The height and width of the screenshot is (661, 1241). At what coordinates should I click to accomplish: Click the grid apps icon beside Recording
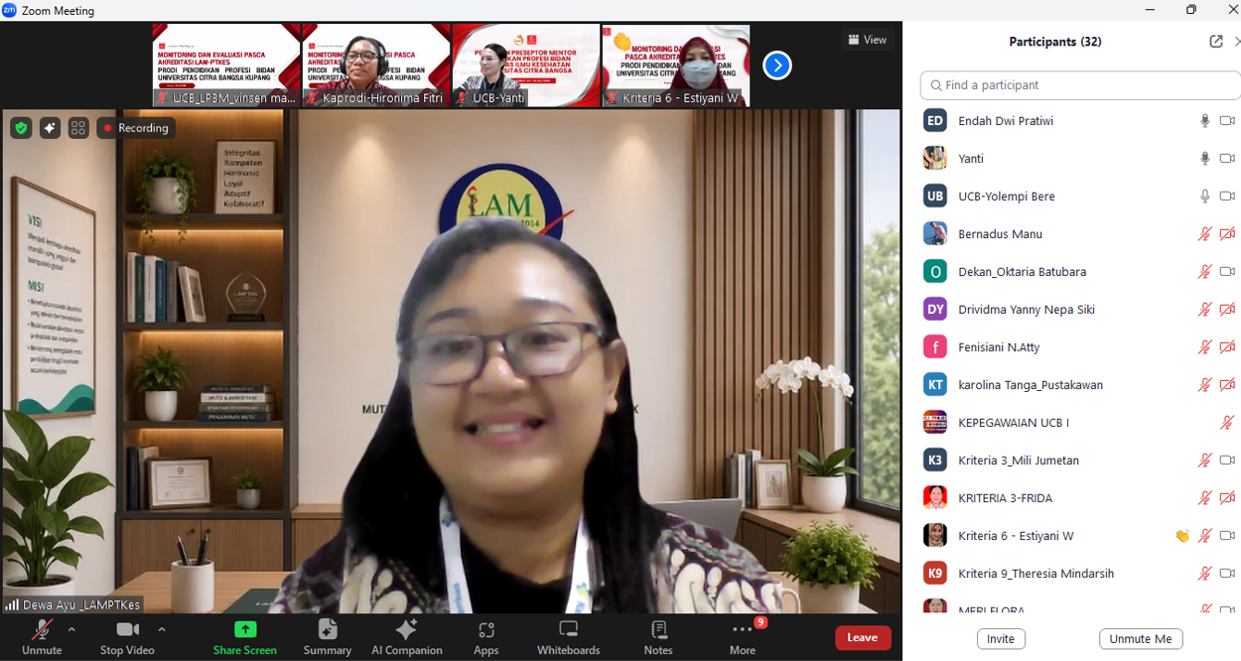click(x=78, y=128)
